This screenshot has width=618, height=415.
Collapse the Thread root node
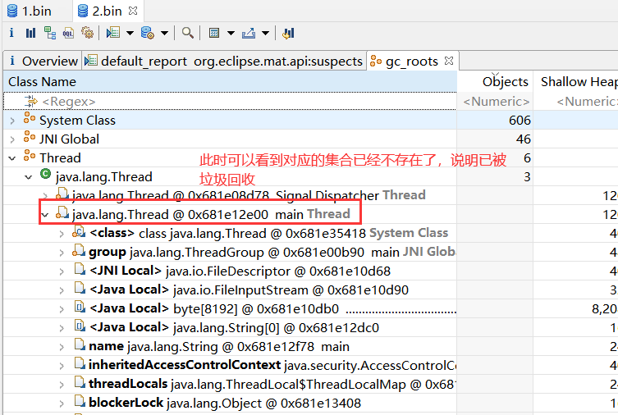12,158
